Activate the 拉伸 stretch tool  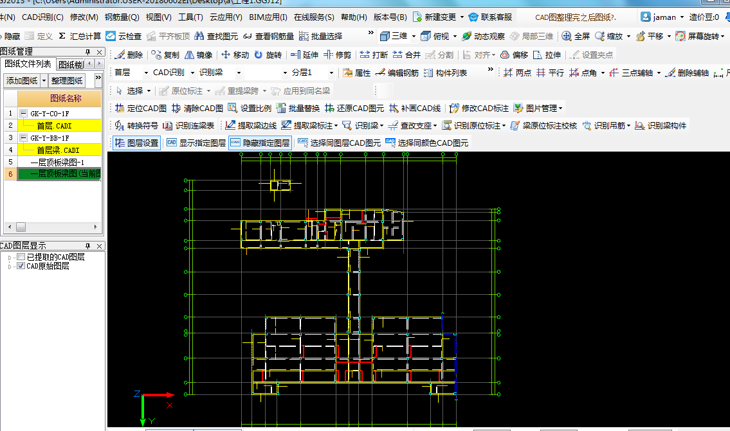coord(547,55)
